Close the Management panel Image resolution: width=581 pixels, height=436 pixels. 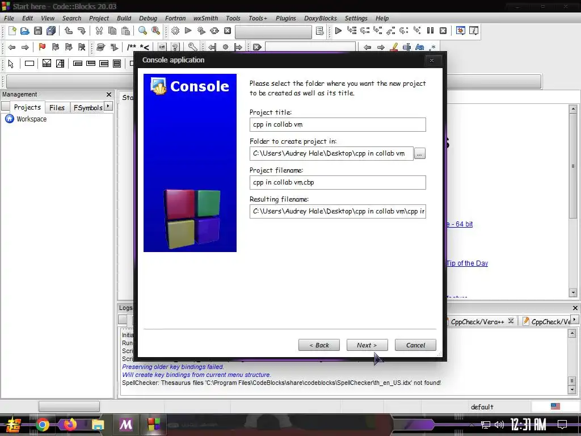109,95
